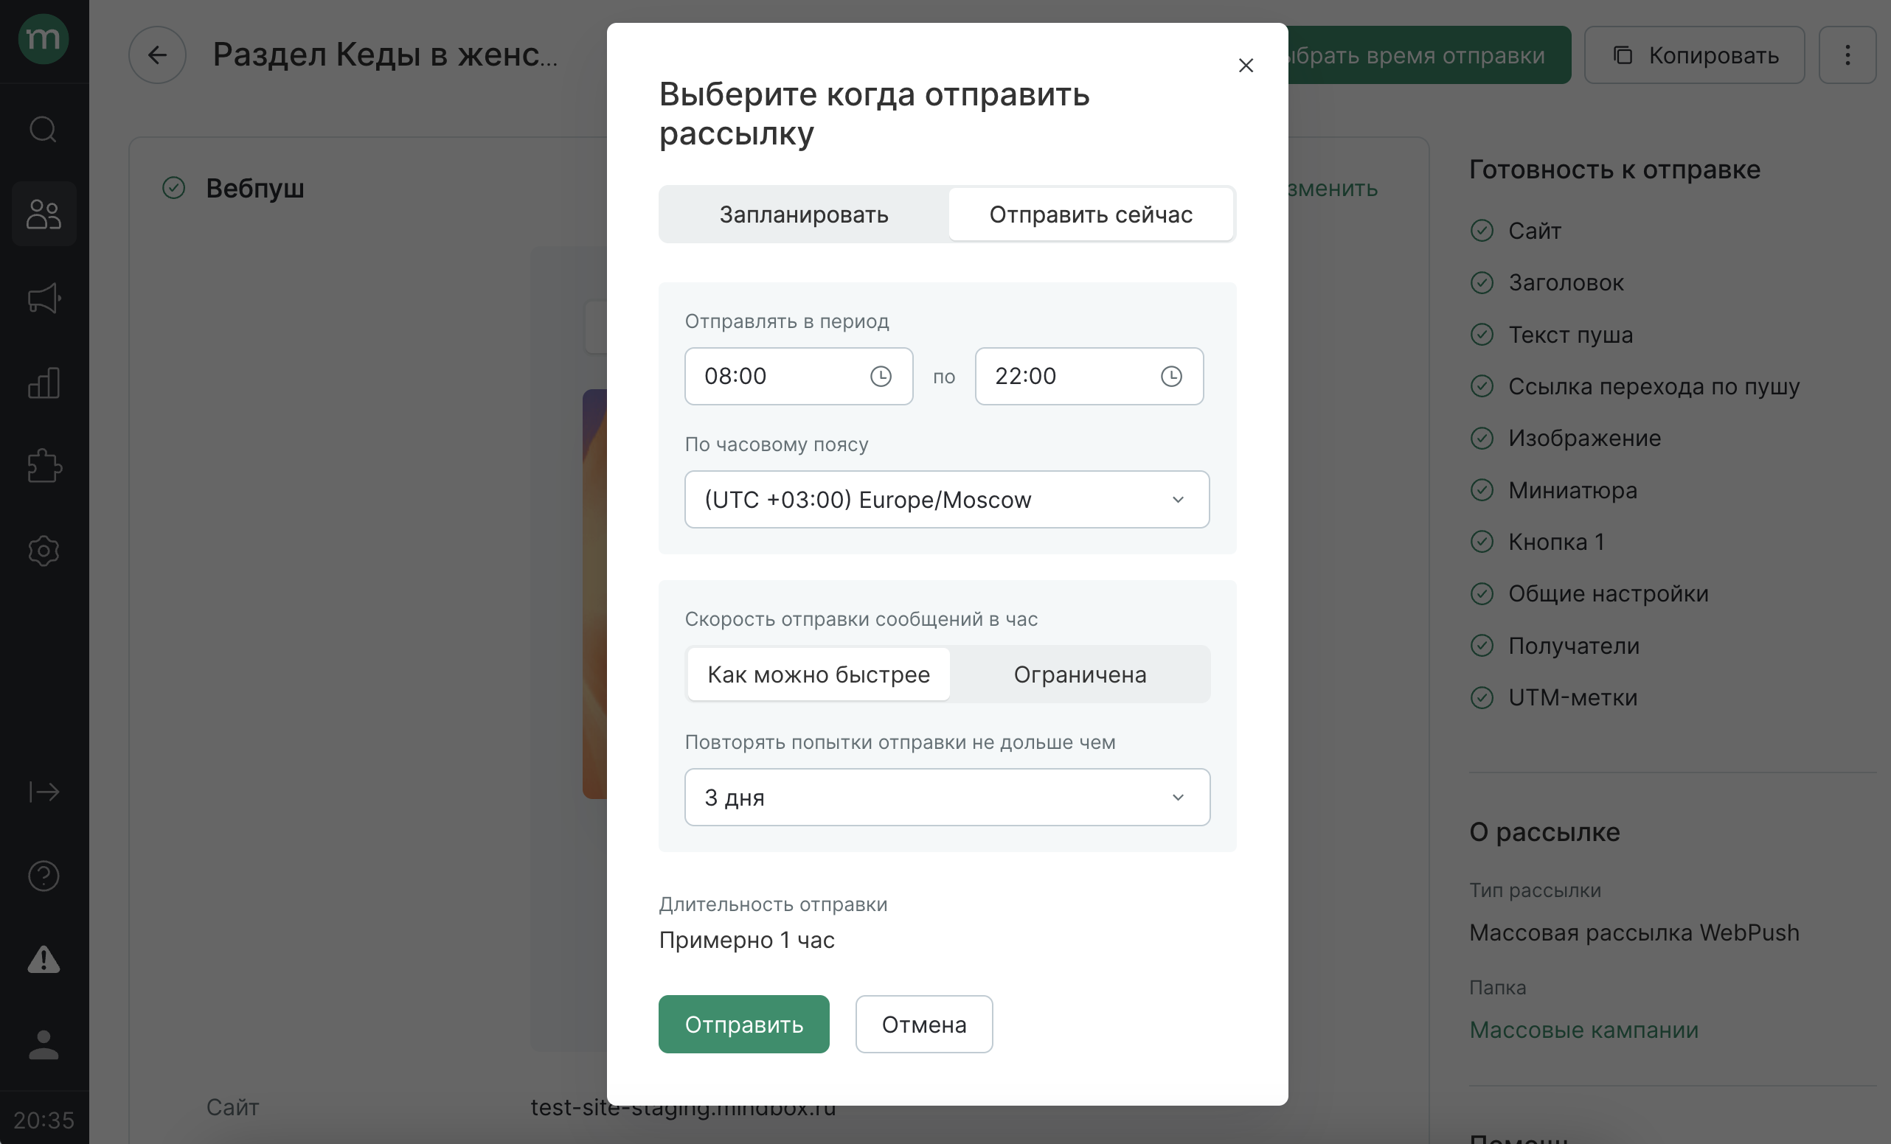Open the three-dot more options menu
Screen dimensions: 1891x1144
point(1847,55)
